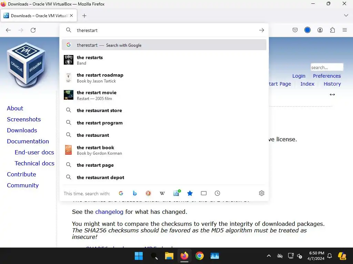The height and width of the screenshot is (264, 353).
Task: Choose 'the restarts' Band suggestion
Action: [164, 60]
